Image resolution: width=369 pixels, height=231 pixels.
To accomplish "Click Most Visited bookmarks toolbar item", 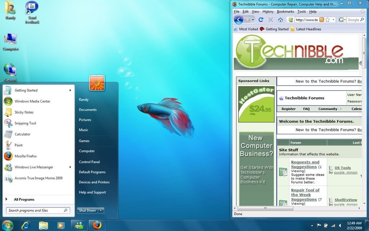I will point(246,29).
